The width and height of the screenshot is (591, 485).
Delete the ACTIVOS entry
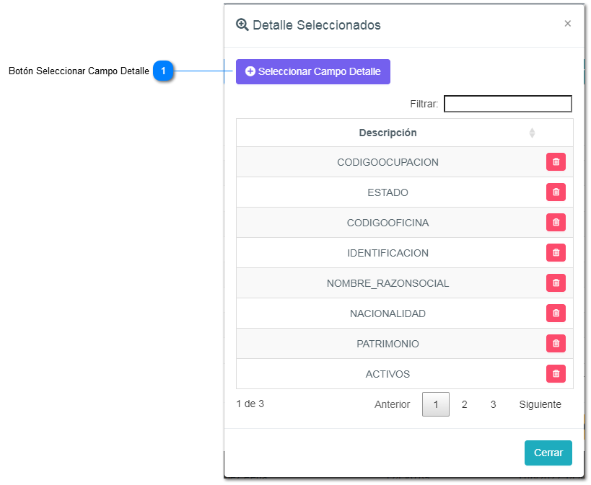click(556, 374)
